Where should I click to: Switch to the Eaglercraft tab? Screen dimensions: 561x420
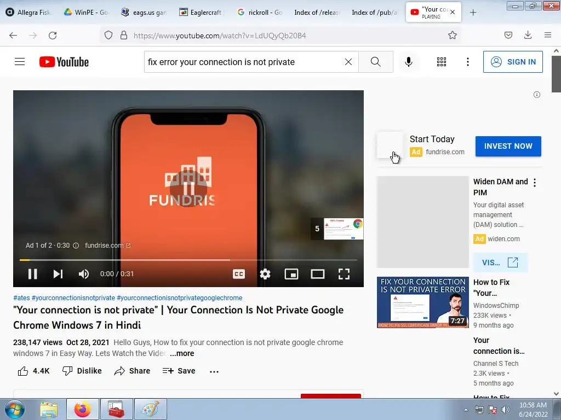(x=201, y=13)
